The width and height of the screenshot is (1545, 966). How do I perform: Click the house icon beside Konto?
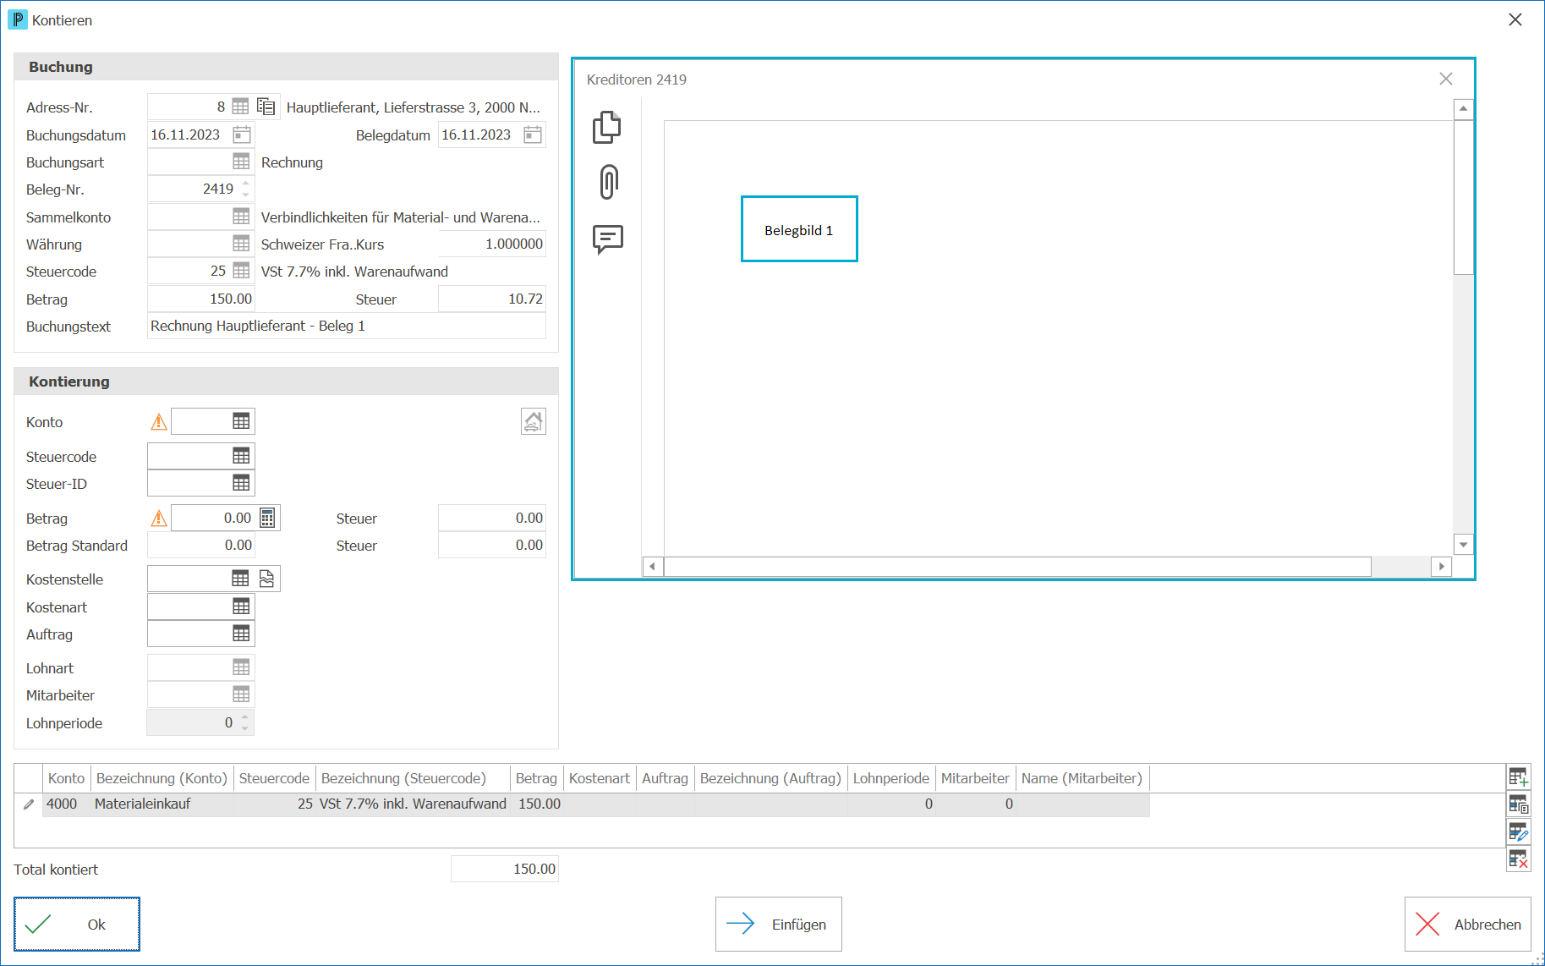pos(534,421)
